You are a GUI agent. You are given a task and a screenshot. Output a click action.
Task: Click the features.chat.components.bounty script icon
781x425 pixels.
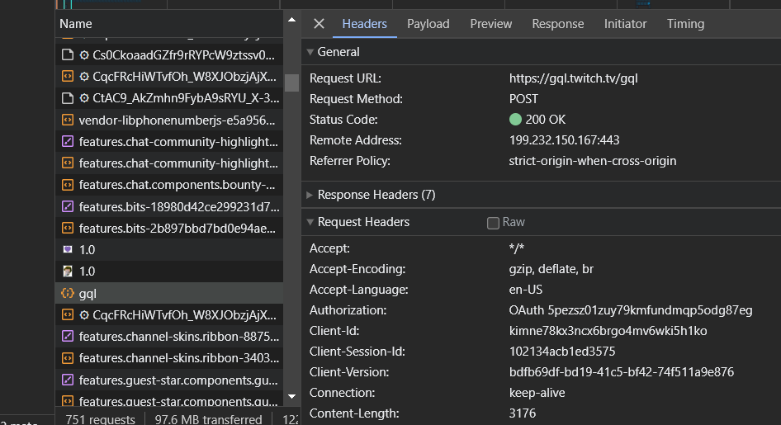[68, 185]
